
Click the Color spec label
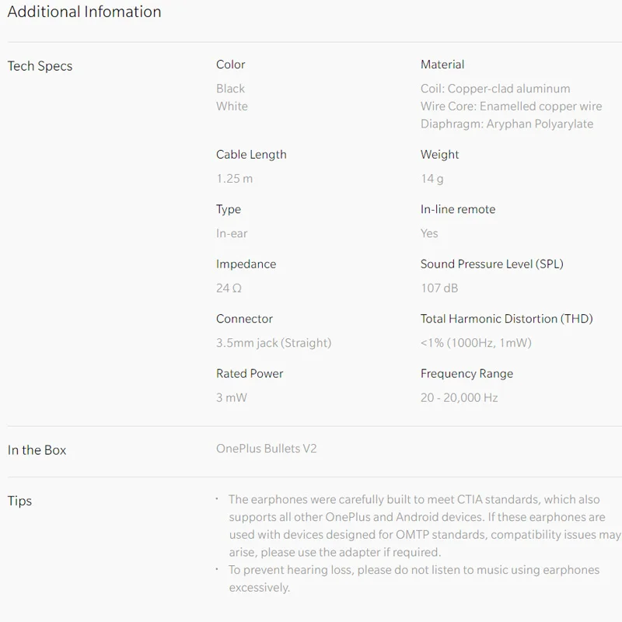pos(230,65)
